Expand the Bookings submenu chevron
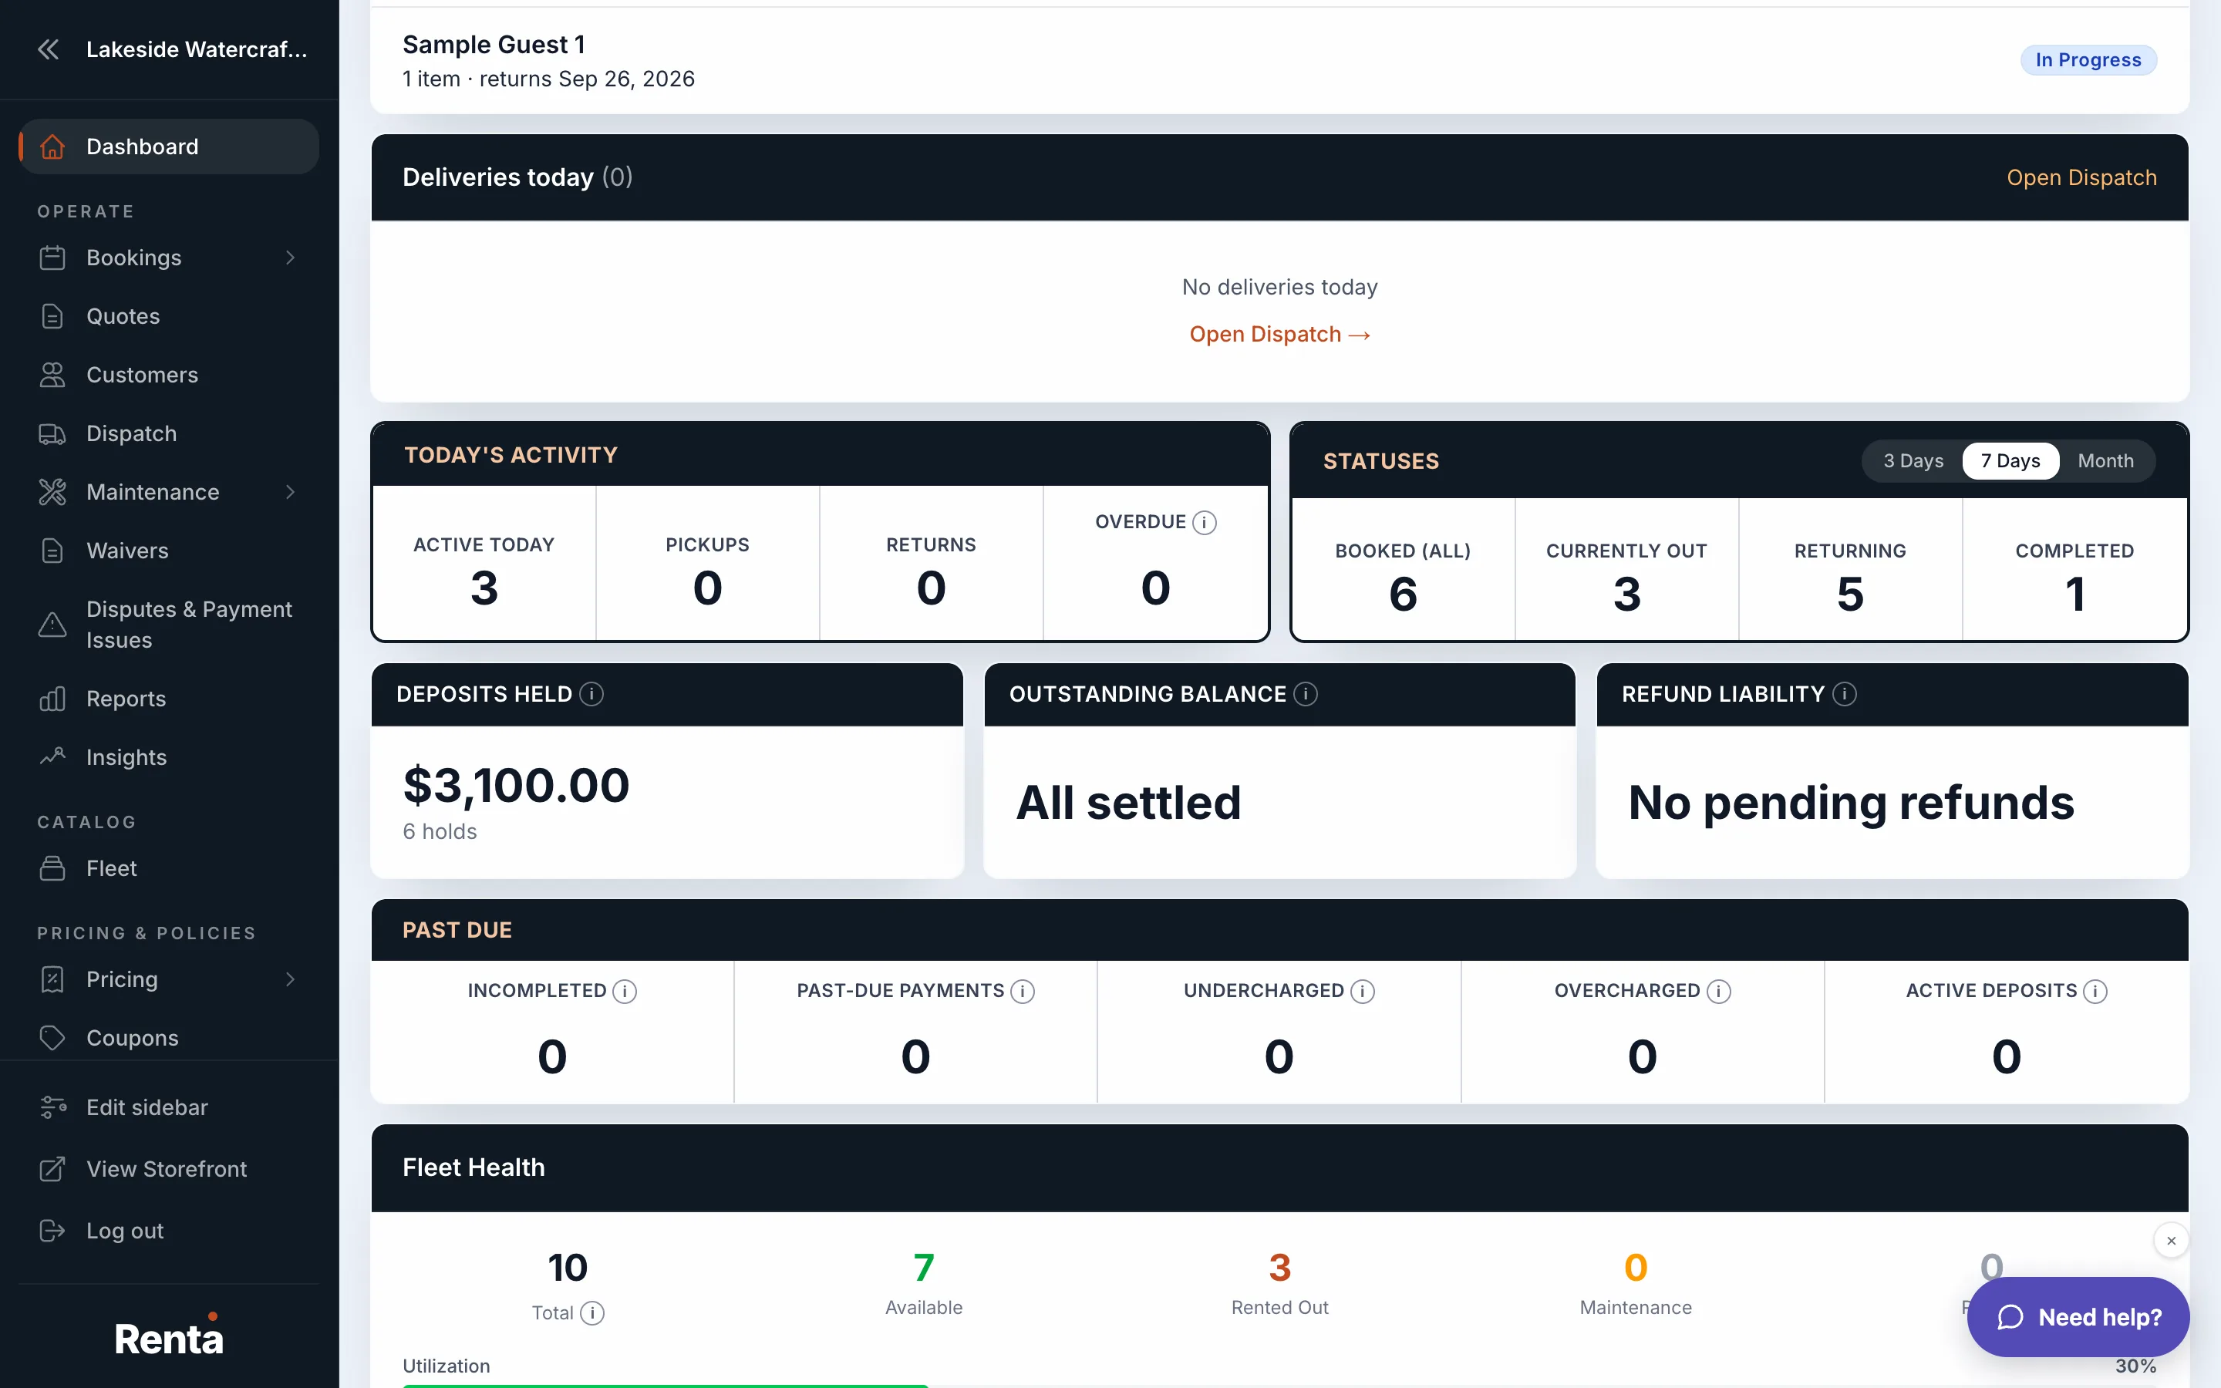Screen dimensions: 2221x1388 tap(290, 258)
